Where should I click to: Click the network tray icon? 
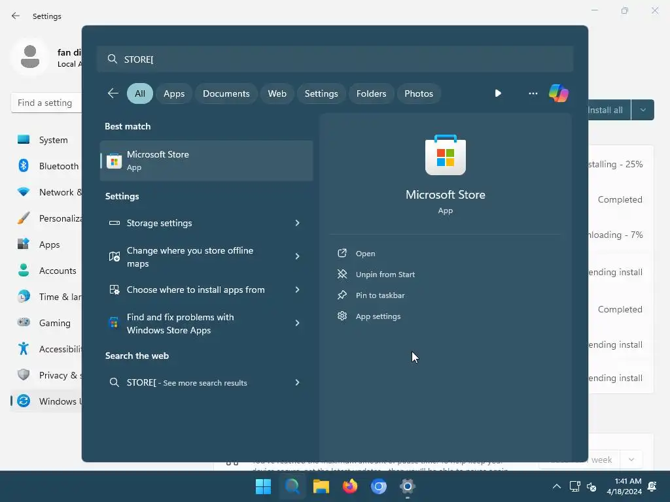click(574, 486)
